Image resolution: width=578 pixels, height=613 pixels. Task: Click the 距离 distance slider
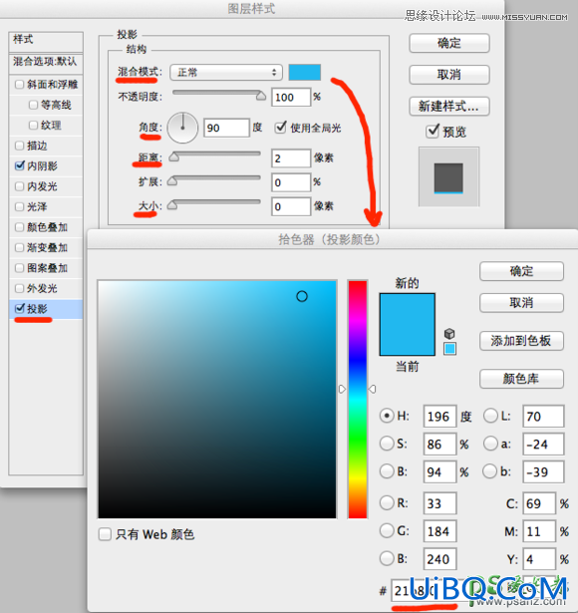coord(214,156)
